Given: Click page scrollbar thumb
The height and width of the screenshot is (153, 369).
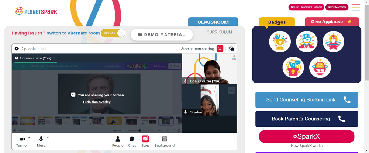Looking at the screenshot, I should pyautogui.click(x=367, y=42).
